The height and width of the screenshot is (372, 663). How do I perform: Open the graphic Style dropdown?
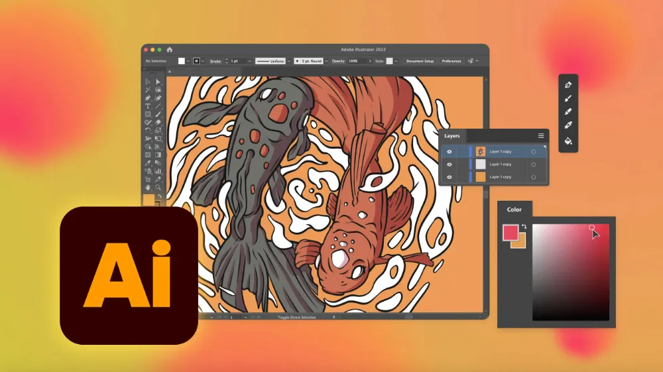click(x=396, y=61)
